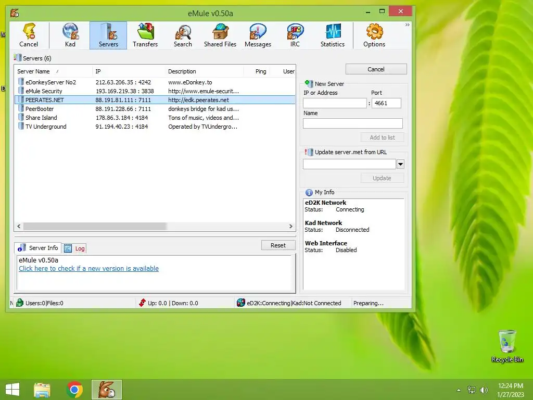Click the server list horizontal scrollbar thumb
533x400 pixels.
tap(95, 226)
